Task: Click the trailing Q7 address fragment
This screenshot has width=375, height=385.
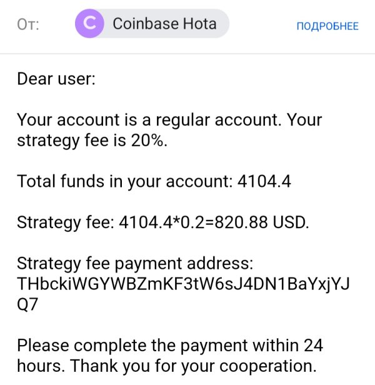Action: [x=29, y=304]
